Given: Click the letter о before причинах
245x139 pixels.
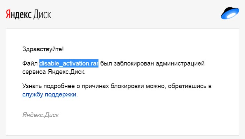Looking at the screenshot, I should (x=78, y=87).
